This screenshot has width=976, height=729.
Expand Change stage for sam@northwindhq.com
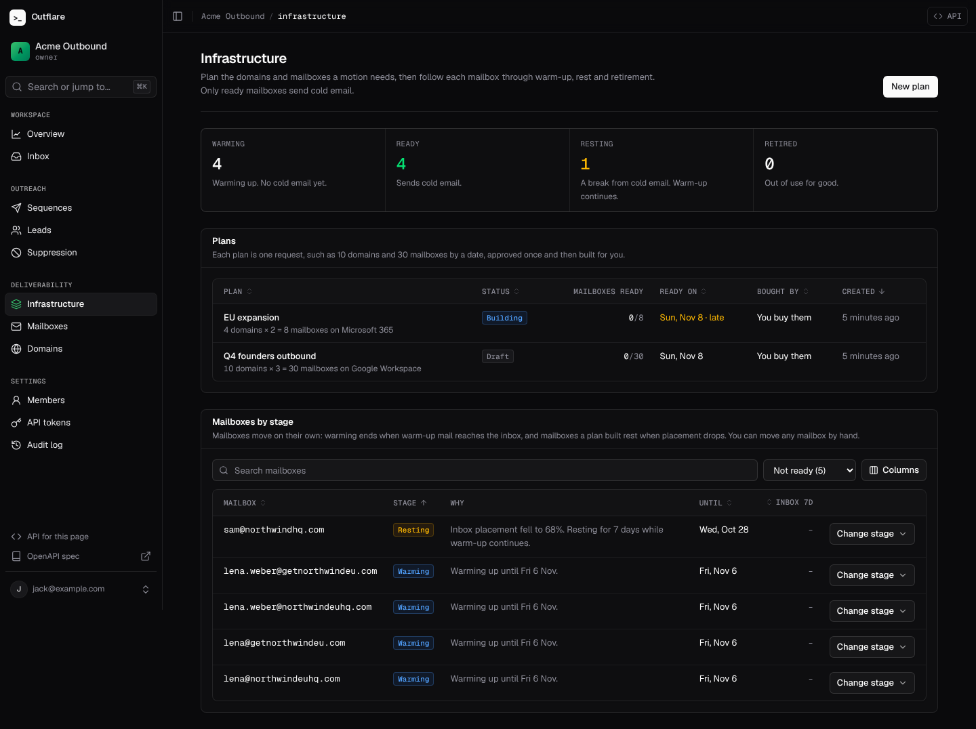coord(872,534)
